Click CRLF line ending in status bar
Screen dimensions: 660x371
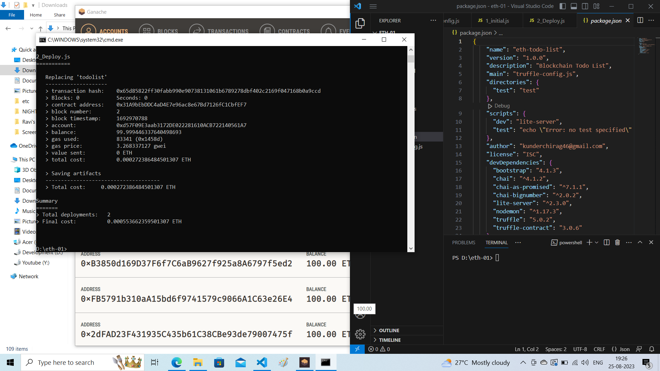coord(599,349)
